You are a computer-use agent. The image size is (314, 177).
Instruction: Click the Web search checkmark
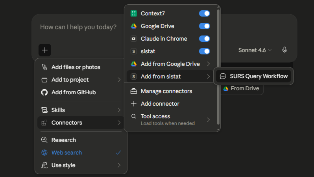118,153
